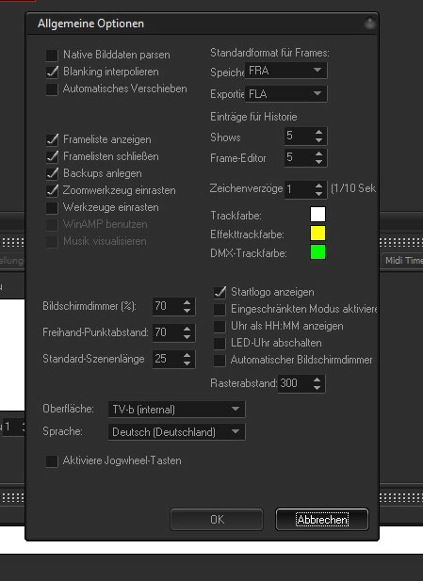Disable Startlogo anzeigen checkbox
Viewport: 423px width, 581px height.
220,292
